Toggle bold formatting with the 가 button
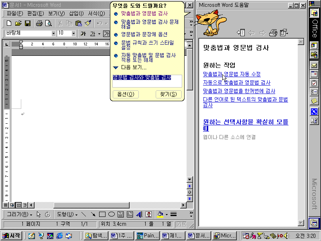The image size is (321, 241). pyautogui.click(x=83, y=33)
